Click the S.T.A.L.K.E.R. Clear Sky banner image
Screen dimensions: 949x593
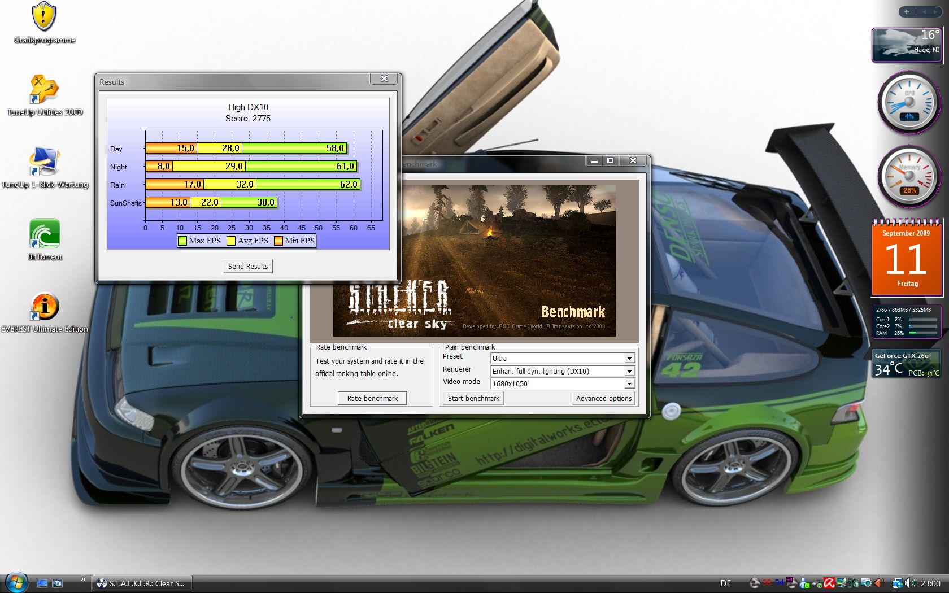(x=474, y=261)
